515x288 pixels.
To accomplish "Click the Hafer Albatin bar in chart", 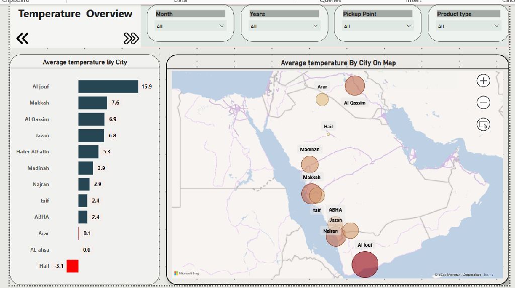I will [x=89, y=152].
